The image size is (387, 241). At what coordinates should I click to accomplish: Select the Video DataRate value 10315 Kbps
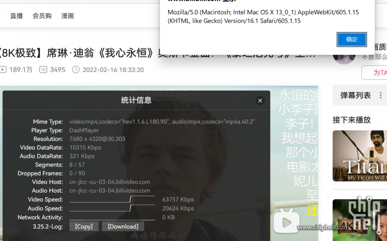click(x=85, y=147)
